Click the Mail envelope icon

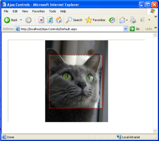coord(122,20)
